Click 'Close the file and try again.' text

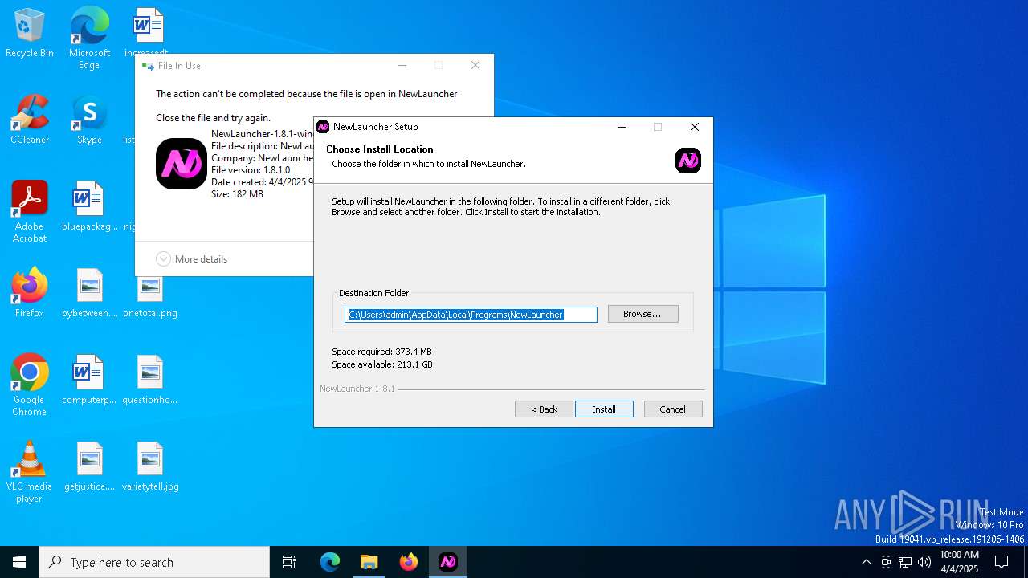213,118
